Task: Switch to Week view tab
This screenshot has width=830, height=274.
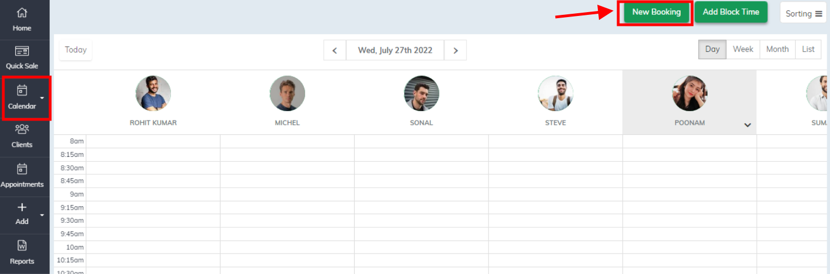Action: coord(743,49)
